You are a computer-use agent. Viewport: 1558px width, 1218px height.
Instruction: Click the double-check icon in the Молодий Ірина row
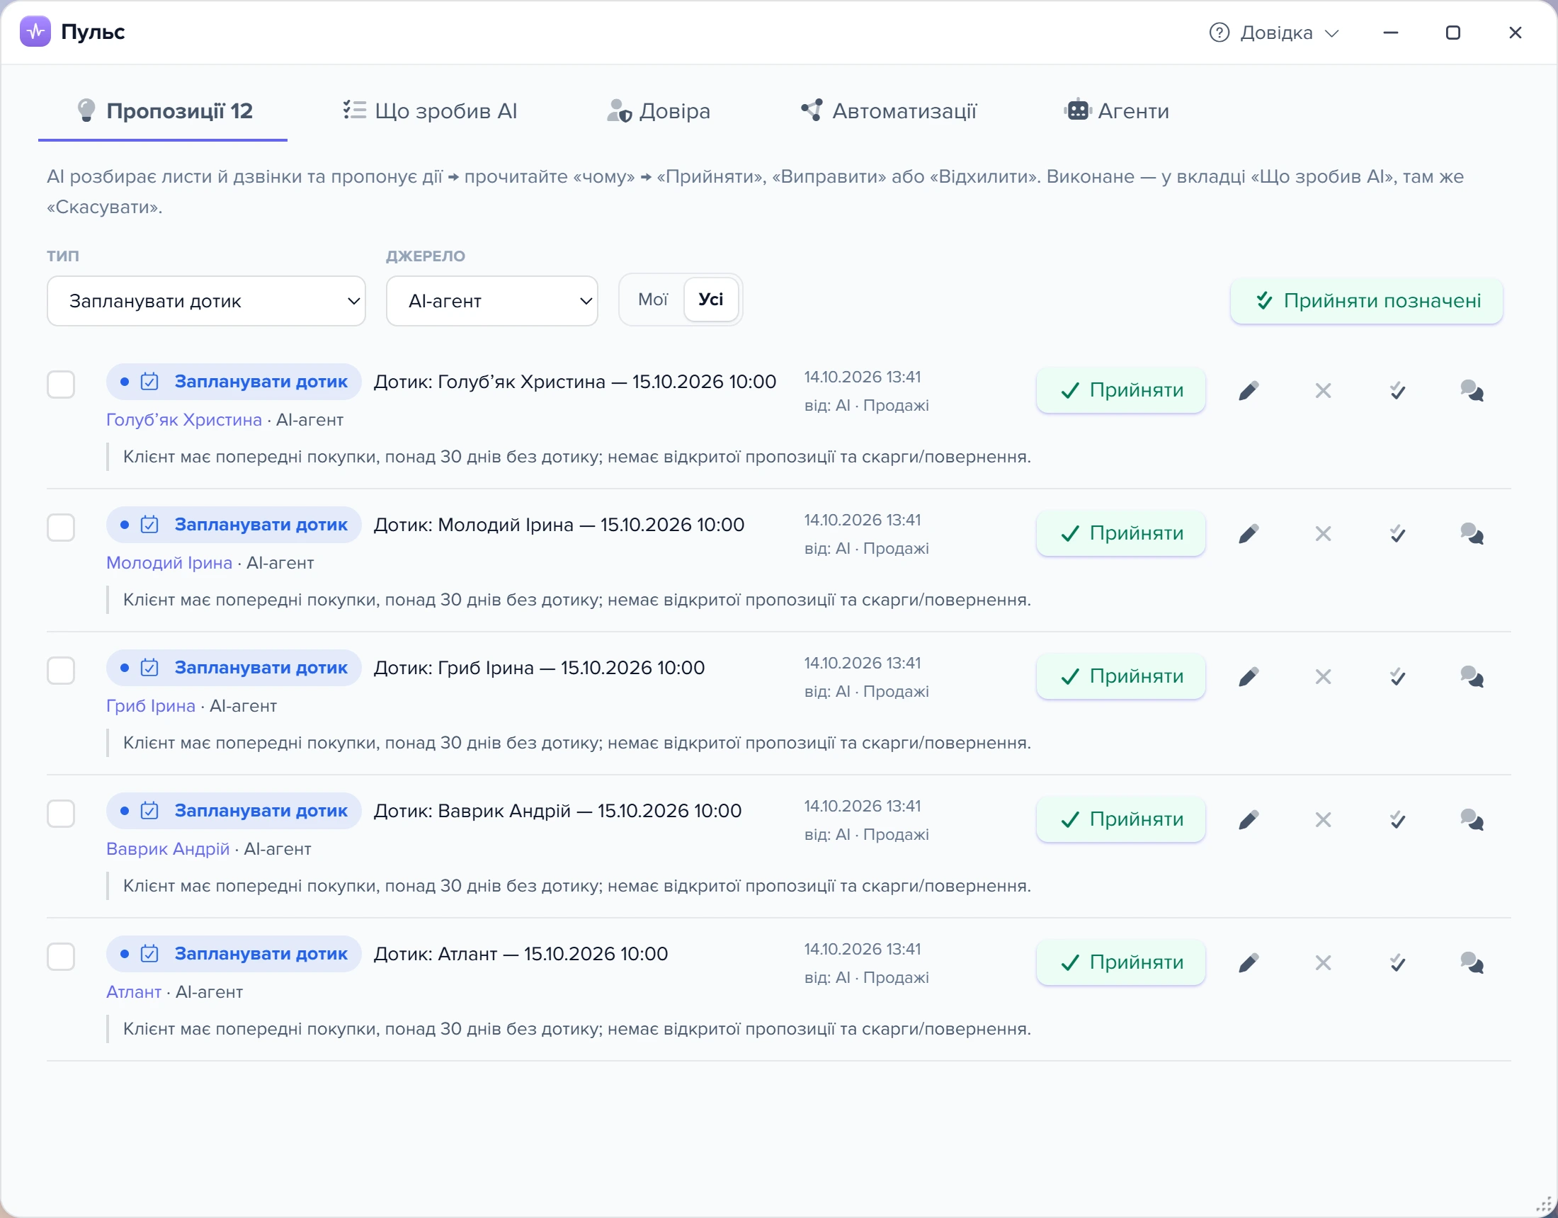point(1397,533)
